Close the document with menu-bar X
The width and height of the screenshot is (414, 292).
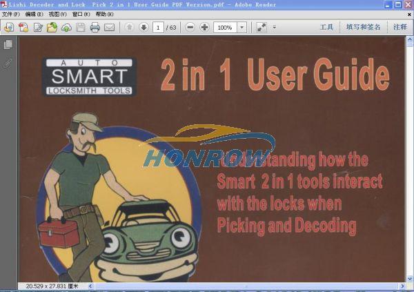click(409, 14)
